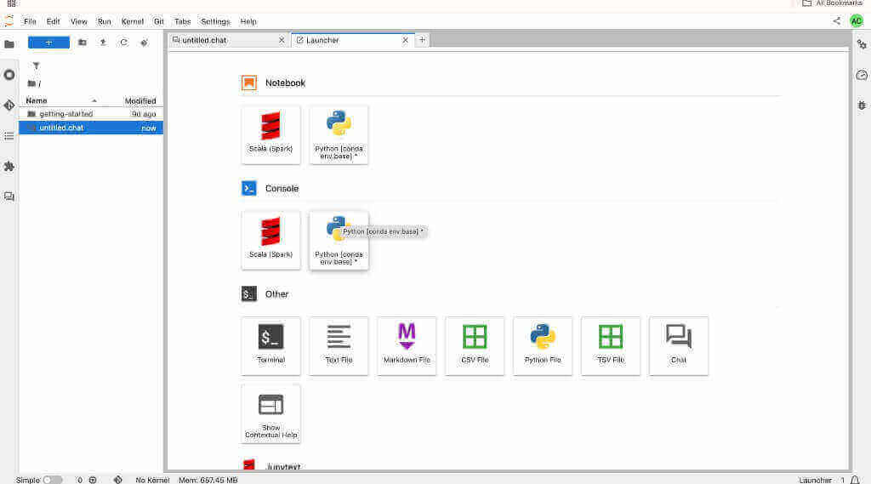Create a new TSV File

click(x=611, y=346)
